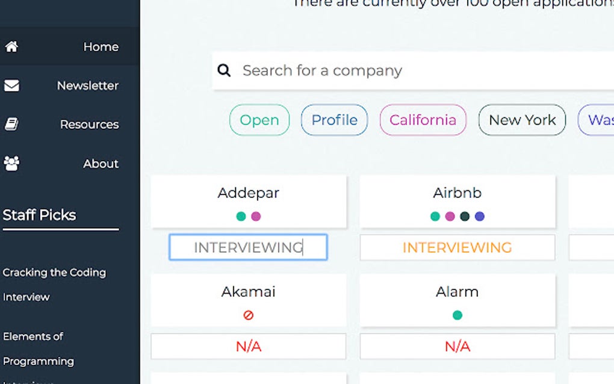Open Airbnb's INTERVIEWING status dropdown
This screenshot has width=614, height=384.
[457, 247]
